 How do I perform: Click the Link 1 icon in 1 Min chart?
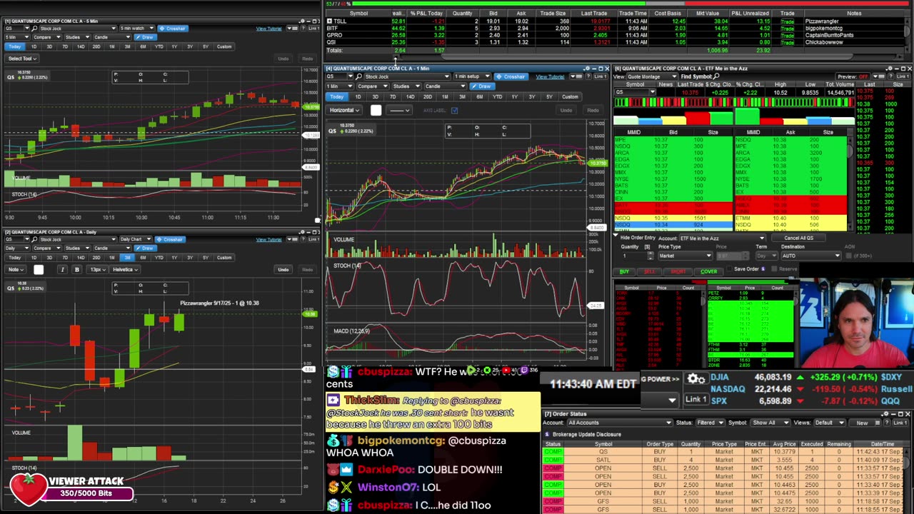601,76
